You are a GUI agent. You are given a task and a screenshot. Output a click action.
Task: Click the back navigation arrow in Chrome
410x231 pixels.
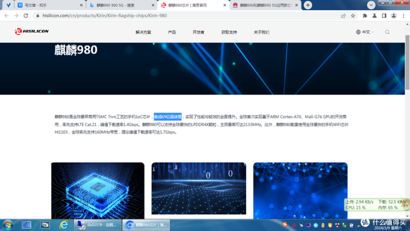click(x=6, y=16)
